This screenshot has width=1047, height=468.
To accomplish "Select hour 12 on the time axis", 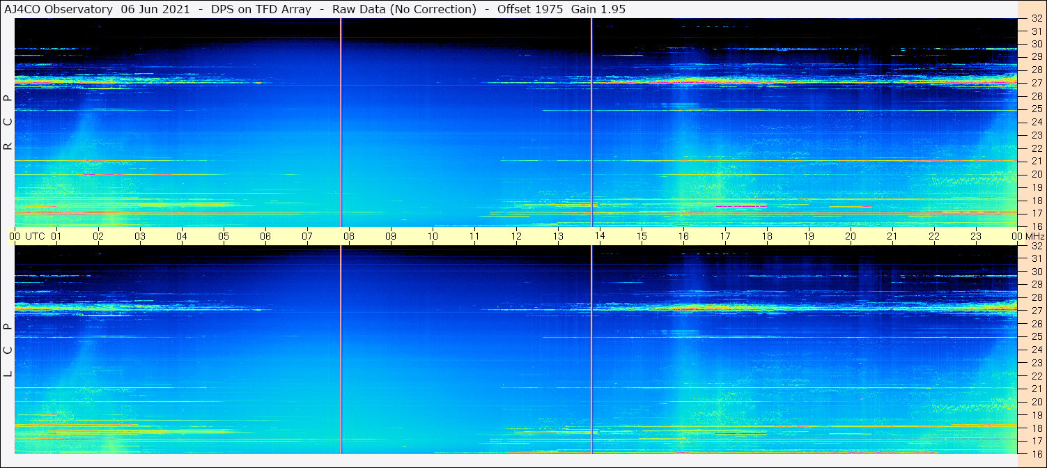I will (516, 236).
